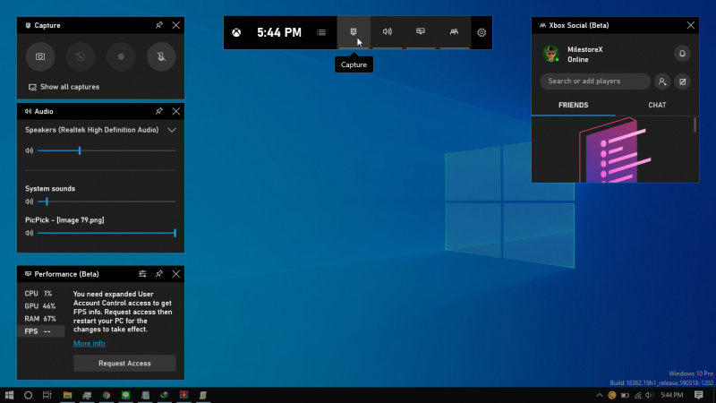Screen dimensions: 716x403
Task: Toggle the Performance widget from the Game Bar
Action: point(421,32)
